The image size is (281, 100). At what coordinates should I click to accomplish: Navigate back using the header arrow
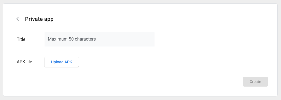tap(18, 19)
